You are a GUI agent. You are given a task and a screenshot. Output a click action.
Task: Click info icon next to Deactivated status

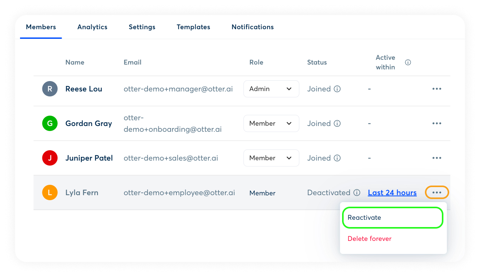(357, 193)
